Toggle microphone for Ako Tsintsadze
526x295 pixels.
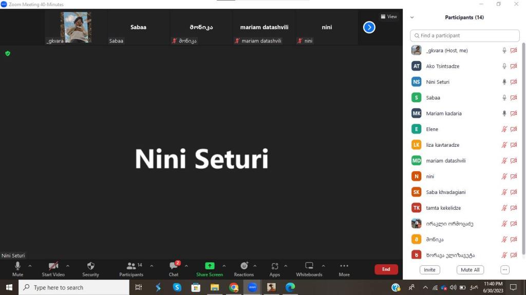[504, 66]
